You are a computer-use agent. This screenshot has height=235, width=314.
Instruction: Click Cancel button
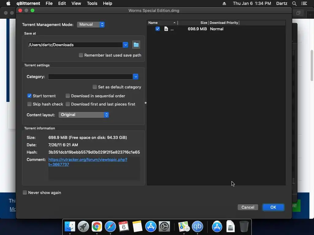click(248, 207)
